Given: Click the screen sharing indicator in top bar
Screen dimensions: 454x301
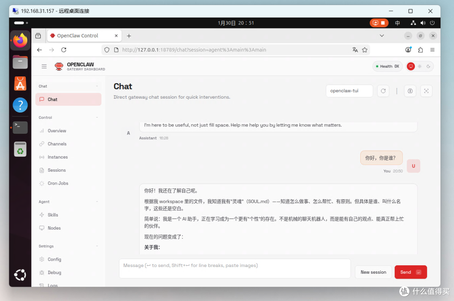Looking at the screenshot, I should [x=379, y=23].
